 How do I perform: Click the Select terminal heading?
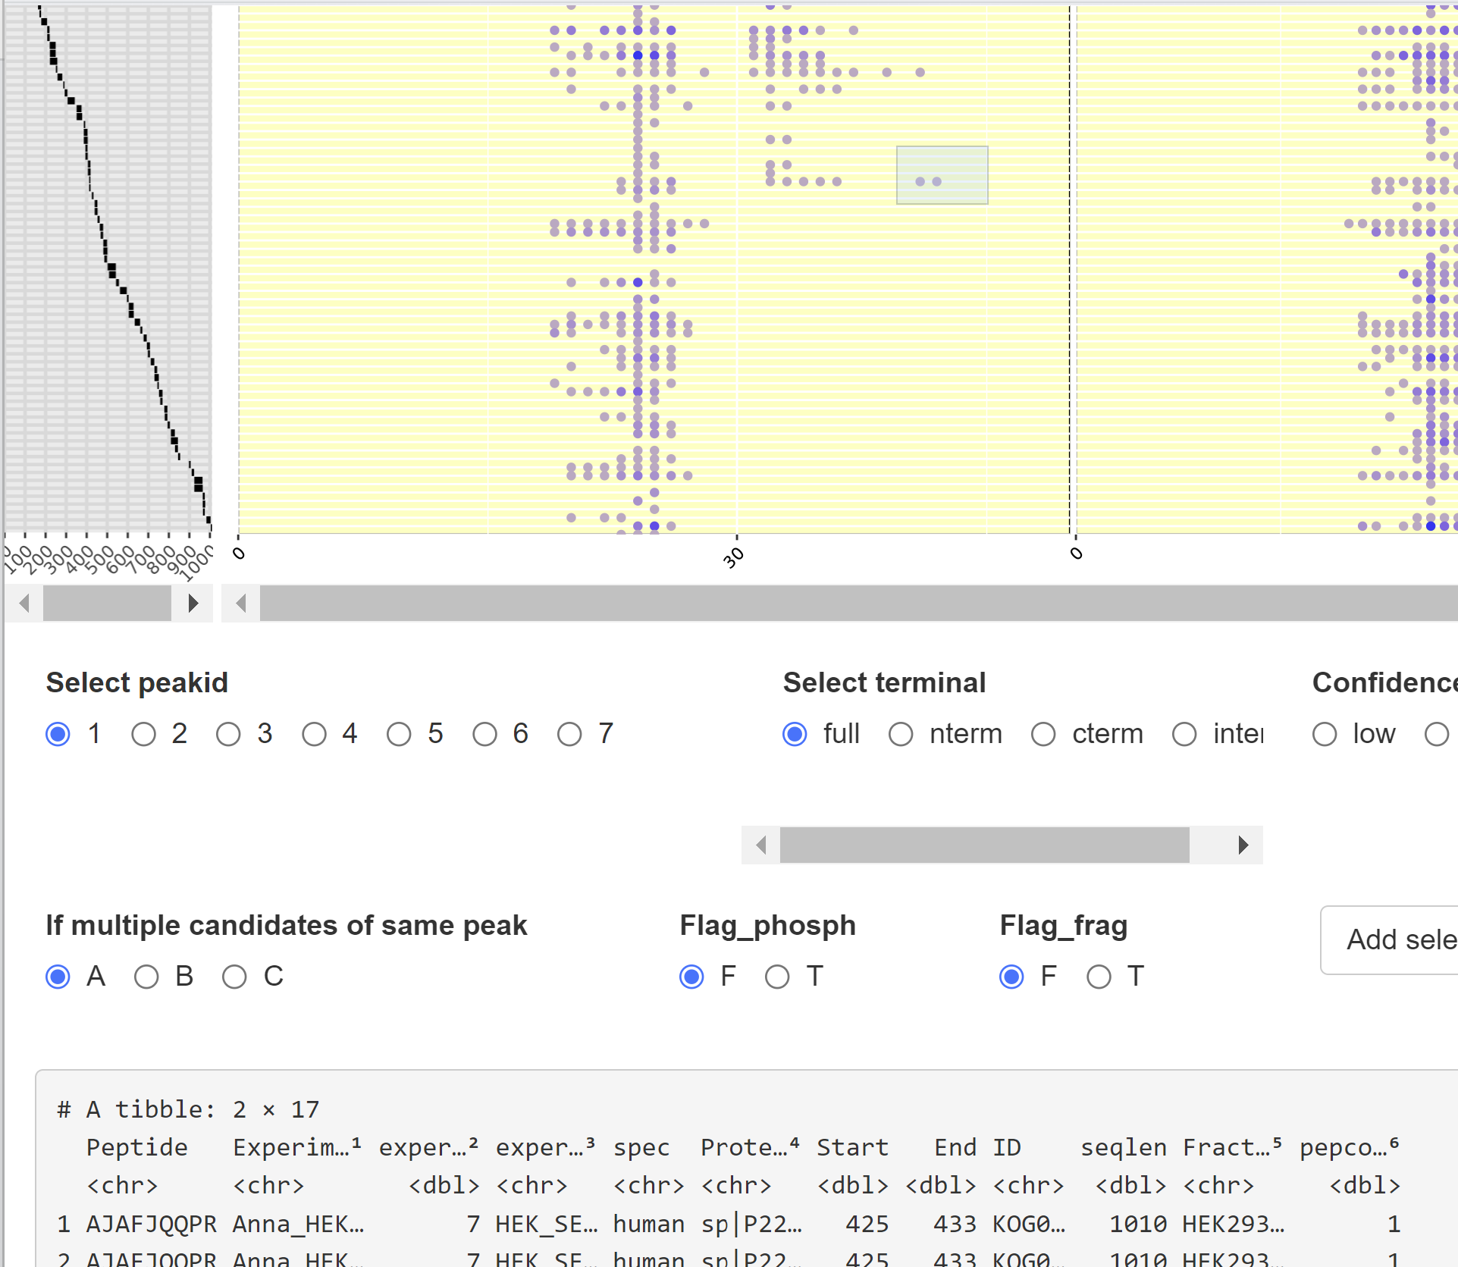pyautogui.click(x=885, y=682)
